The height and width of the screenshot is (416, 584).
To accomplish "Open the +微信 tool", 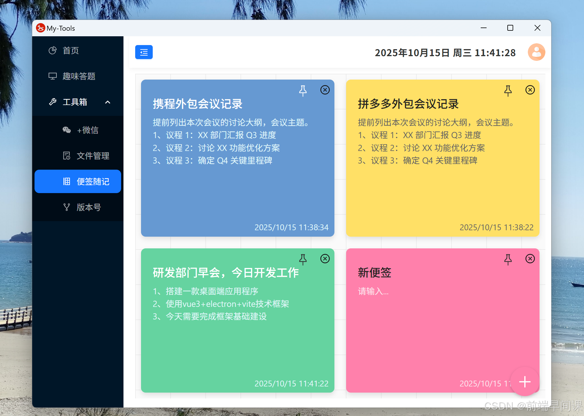I will (x=78, y=130).
